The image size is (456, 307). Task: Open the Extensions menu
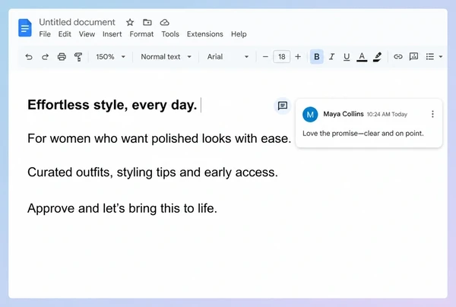(x=205, y=34)
